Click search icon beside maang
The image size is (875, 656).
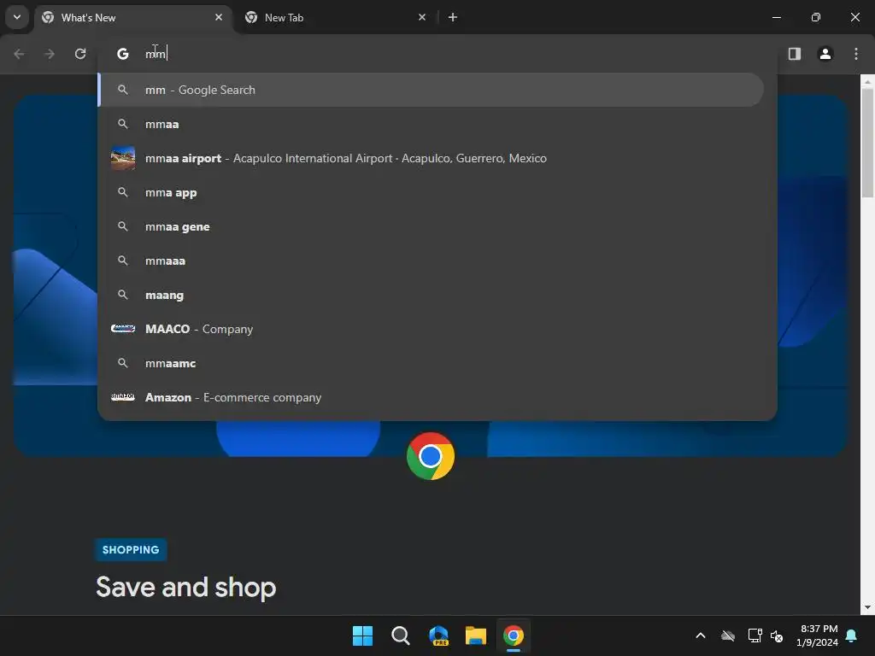pyautogui.click(x=123, y=295)
